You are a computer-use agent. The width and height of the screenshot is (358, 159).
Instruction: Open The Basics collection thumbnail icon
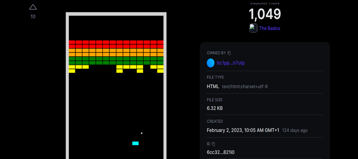pyautogui.click(x=253, y=28)
